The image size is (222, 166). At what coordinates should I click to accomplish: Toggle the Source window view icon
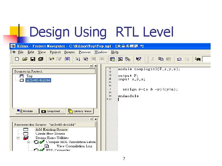[113, 59]
